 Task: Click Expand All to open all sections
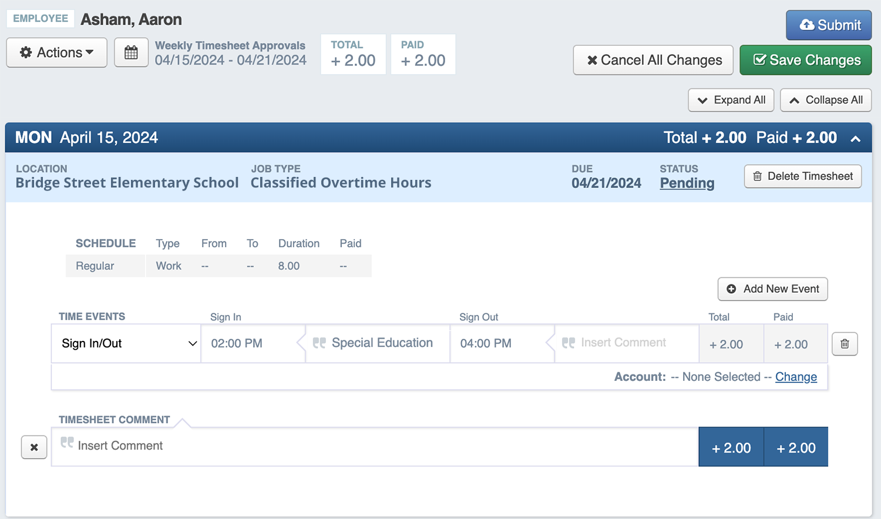pyautogui.click(x=731, y=100)
